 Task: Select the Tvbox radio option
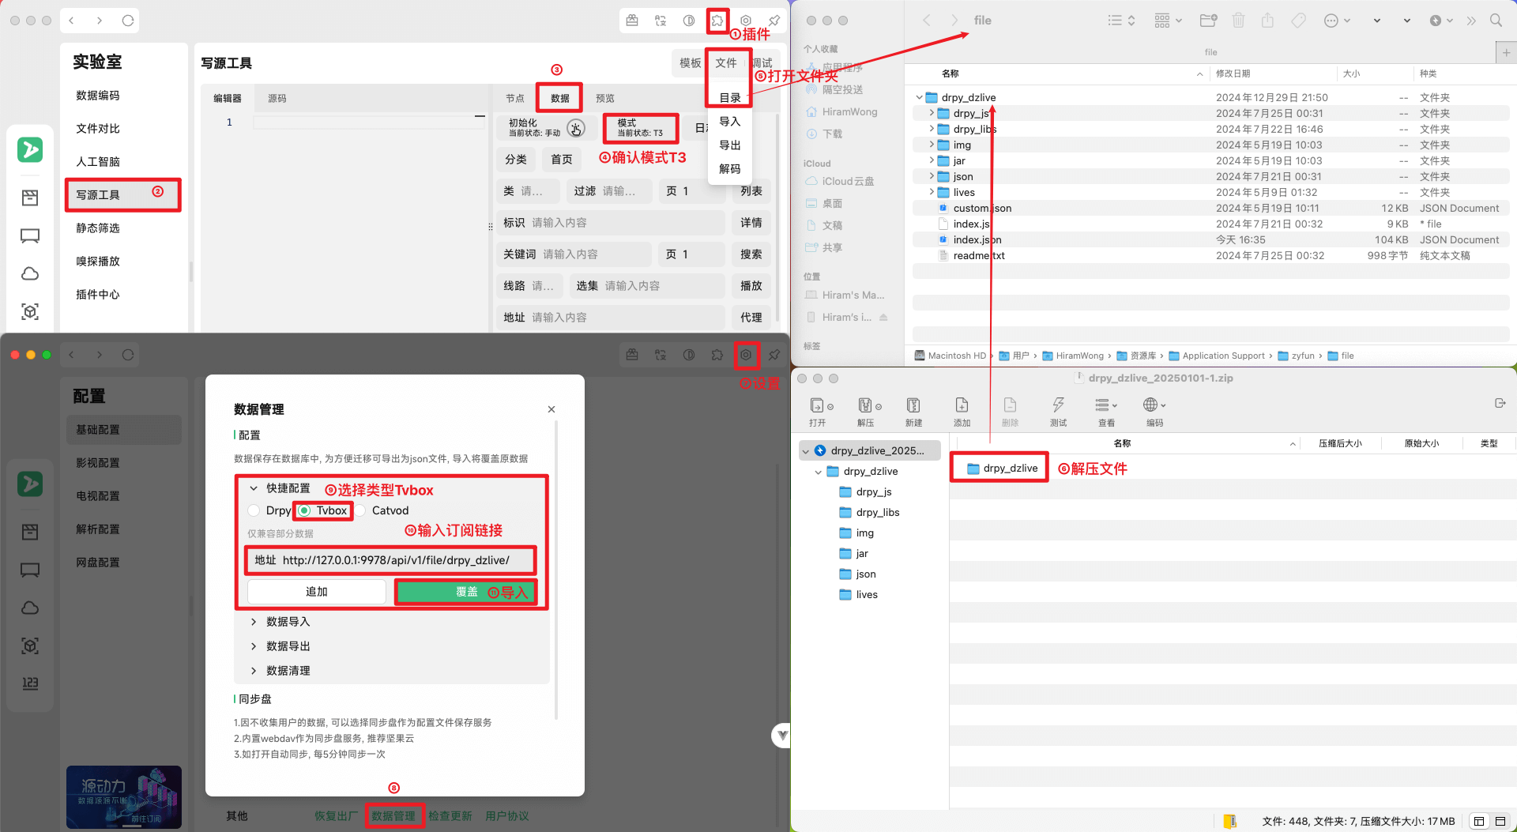pyautogui.click(x=304, y=510)
